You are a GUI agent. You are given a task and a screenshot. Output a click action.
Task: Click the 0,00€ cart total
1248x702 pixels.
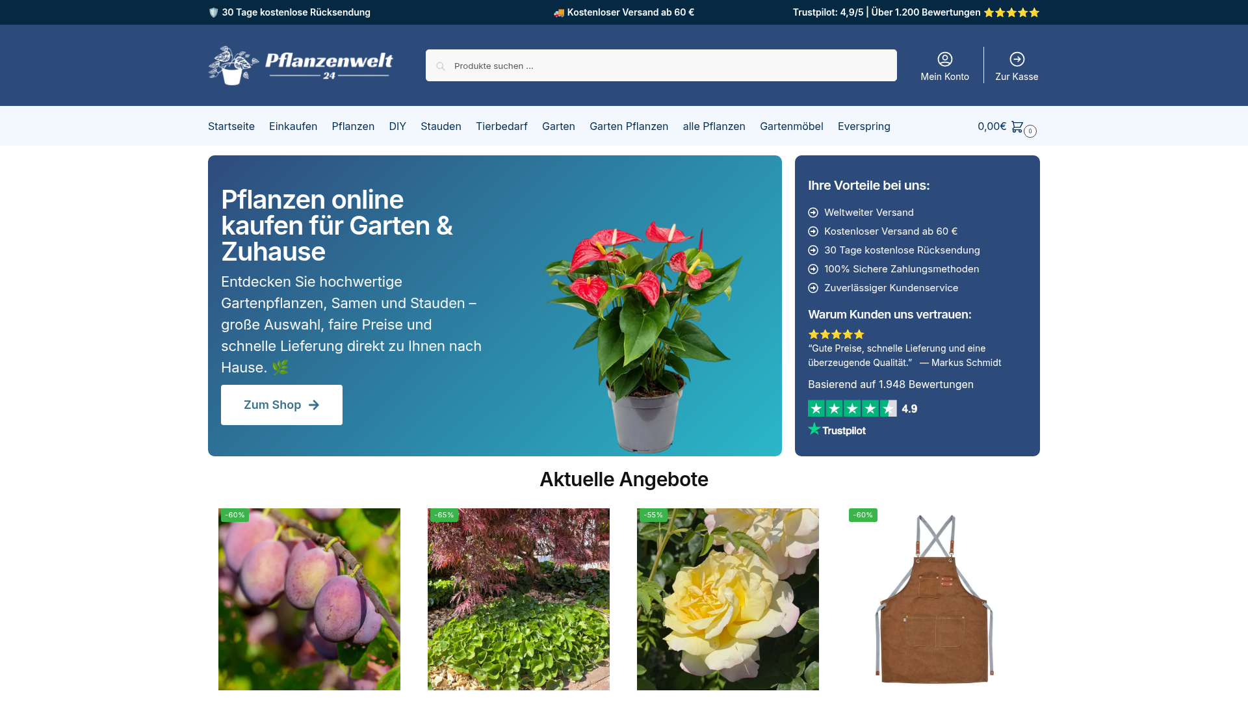(992, 126)
